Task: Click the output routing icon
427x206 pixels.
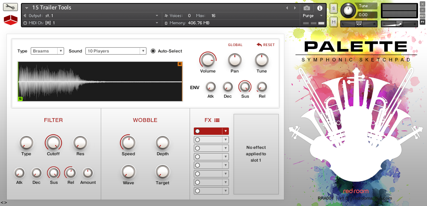Action: 25,15
